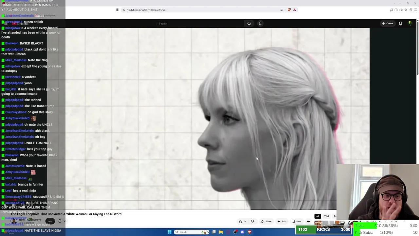Click username Claudiayylmao in chat
Image resolution: width=419 pixels, height=236 pixels.
[x=16, y=112]
